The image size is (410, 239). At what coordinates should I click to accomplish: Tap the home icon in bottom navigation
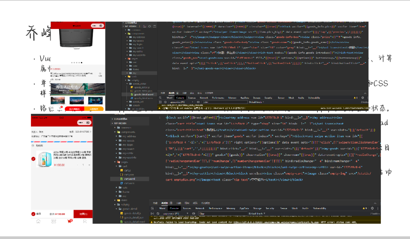click(x=38, y=221)
